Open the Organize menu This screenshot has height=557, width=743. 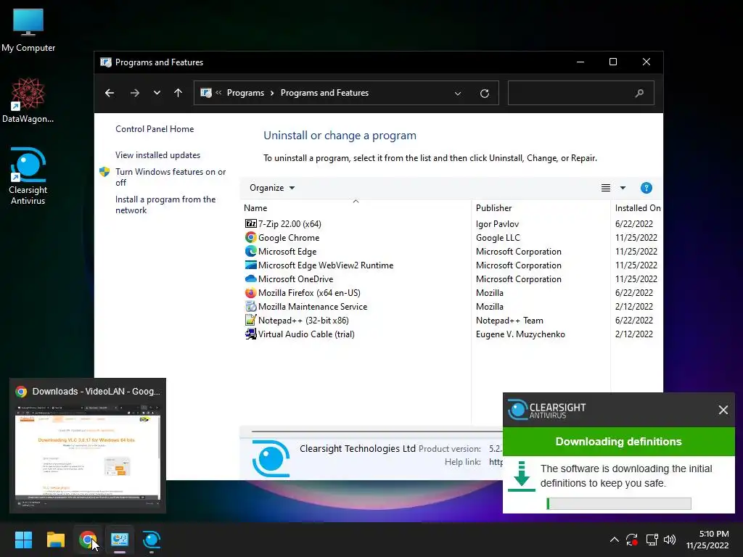coord(272,188)
